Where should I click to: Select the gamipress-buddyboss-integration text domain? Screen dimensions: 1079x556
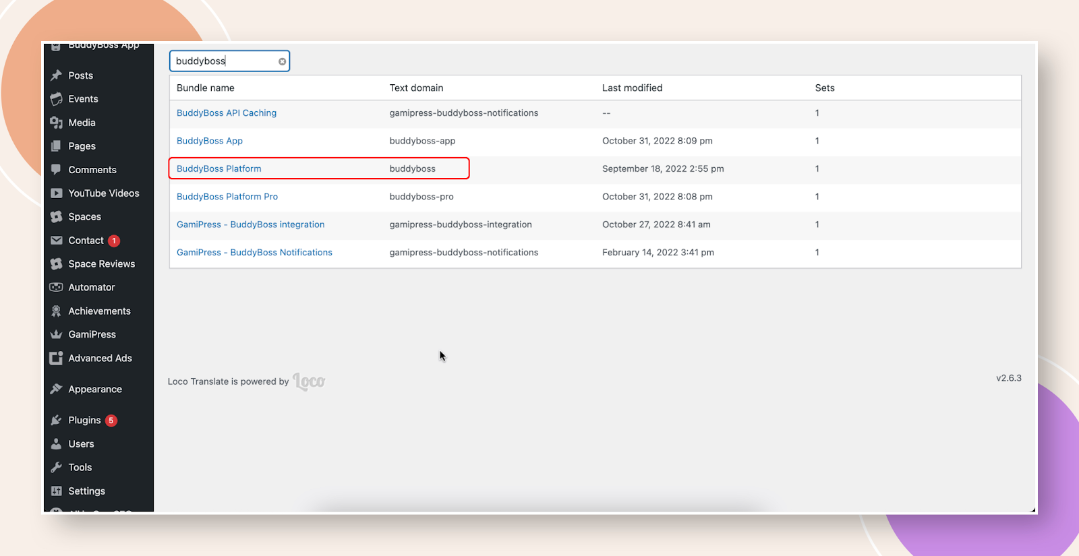(x=461, y=224)
